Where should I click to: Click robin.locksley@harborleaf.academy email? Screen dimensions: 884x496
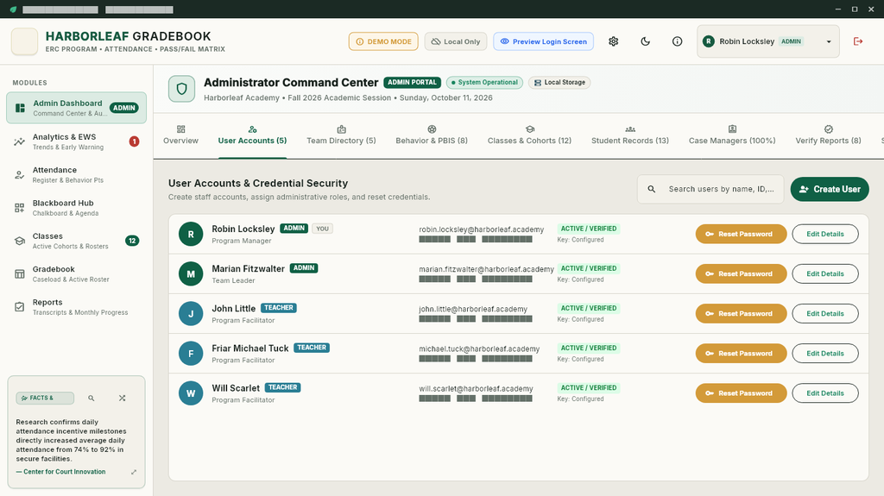[482, 229]
